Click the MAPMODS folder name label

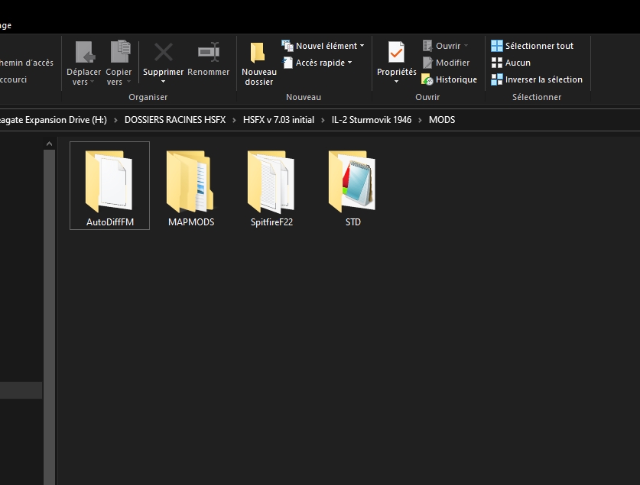tap(191, 222)
